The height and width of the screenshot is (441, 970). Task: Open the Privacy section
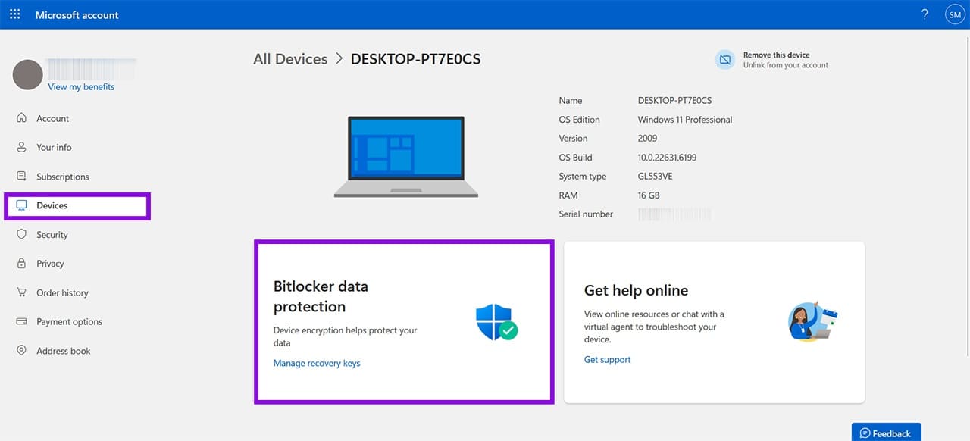50,264
